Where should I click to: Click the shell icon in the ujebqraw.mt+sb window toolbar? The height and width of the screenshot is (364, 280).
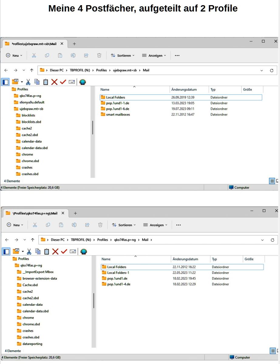83,82
